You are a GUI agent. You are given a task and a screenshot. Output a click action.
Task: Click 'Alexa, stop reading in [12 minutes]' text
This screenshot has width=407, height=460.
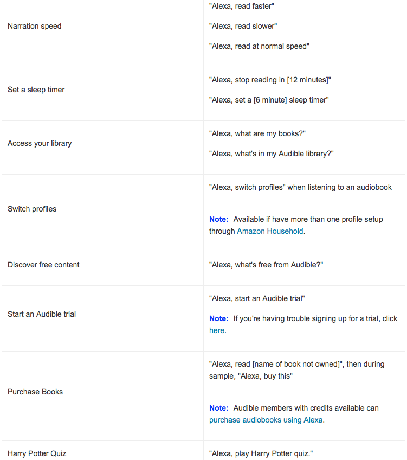270,80
